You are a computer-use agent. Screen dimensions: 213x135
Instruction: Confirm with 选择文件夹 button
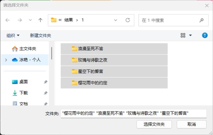(154, 124)
